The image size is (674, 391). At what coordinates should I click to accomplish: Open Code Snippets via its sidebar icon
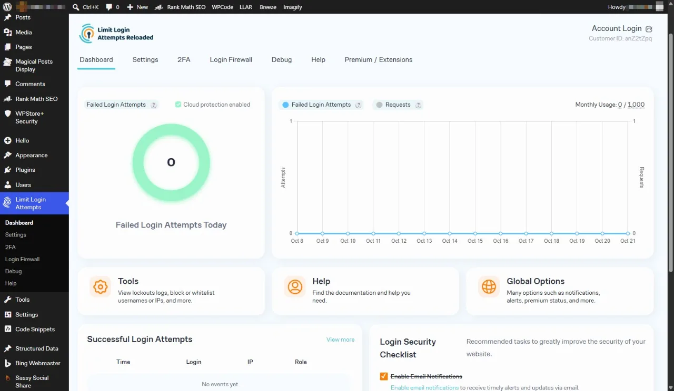pyautogui.click(x=7, y=329)
